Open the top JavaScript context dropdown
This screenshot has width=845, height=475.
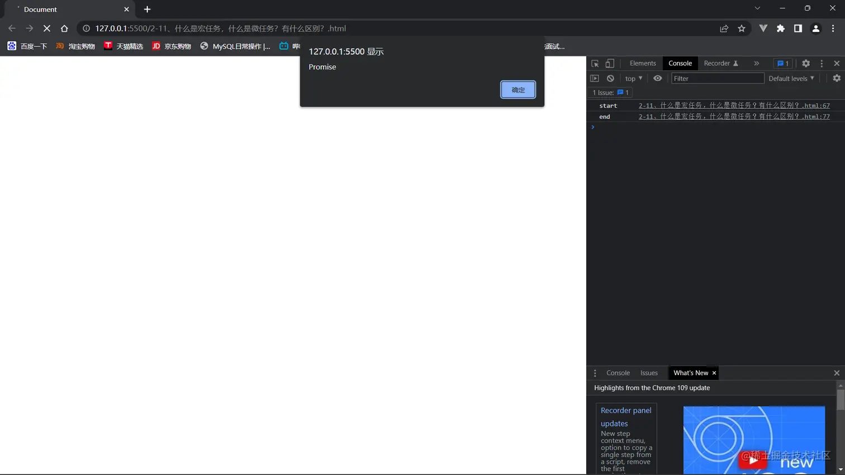(634, 79)
